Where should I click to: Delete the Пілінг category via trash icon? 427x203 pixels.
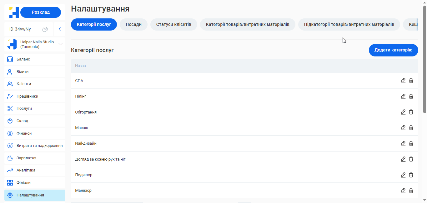pyautogui.click(x=411, y=96)
